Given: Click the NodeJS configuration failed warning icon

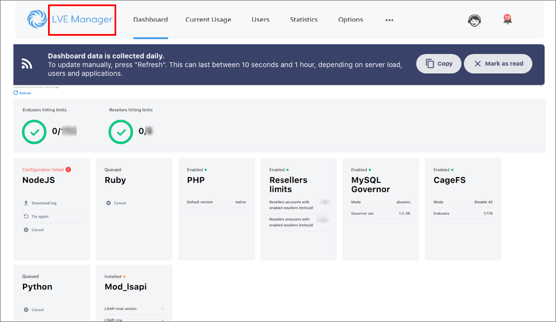Looking at the screenshot, I should [68, 170].
